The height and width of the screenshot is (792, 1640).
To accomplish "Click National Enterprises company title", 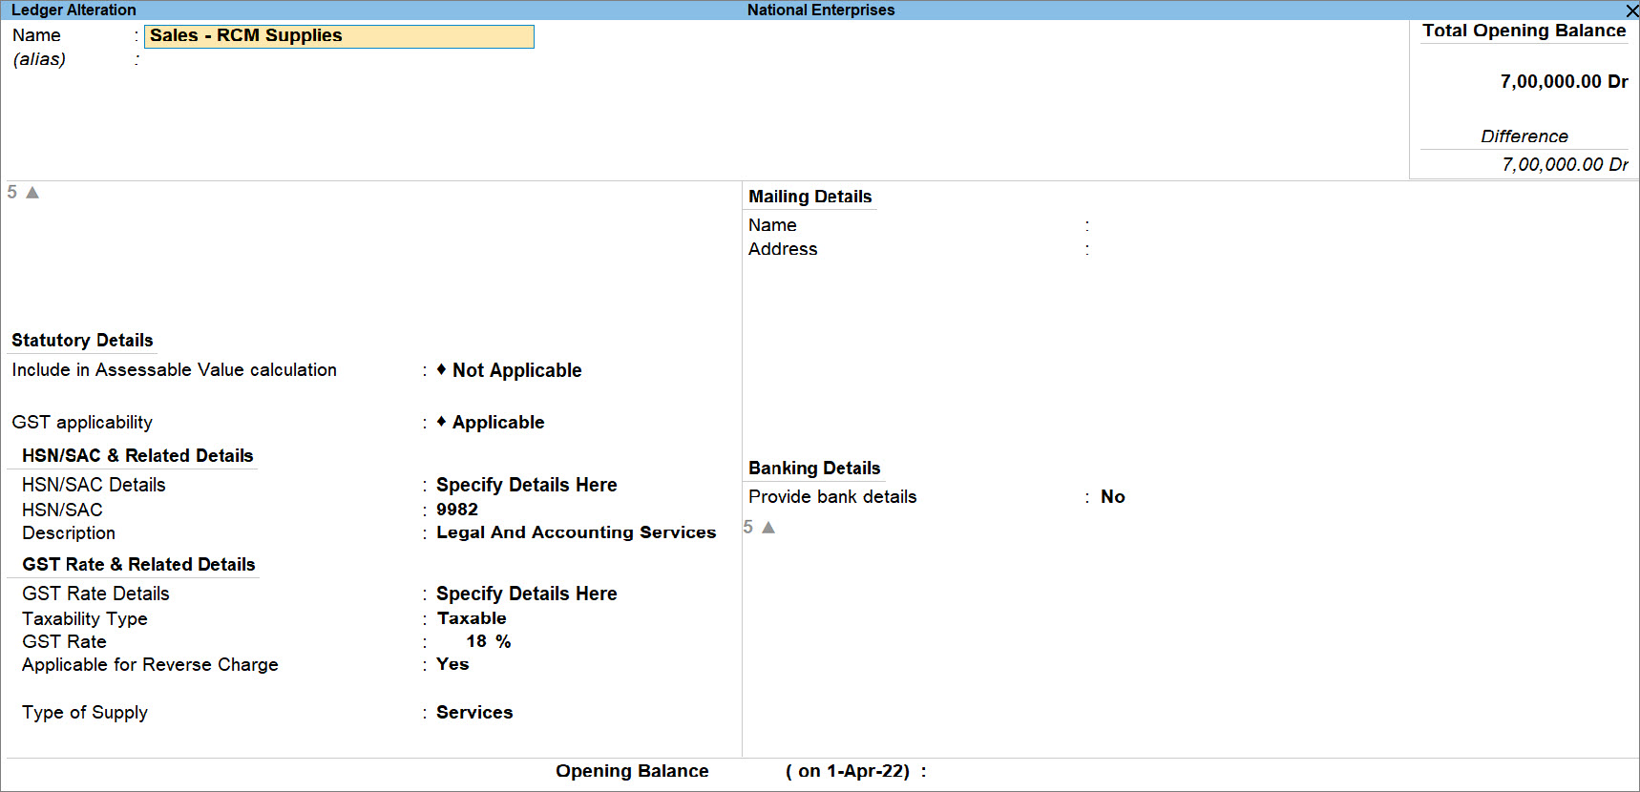I will [821, 10].
